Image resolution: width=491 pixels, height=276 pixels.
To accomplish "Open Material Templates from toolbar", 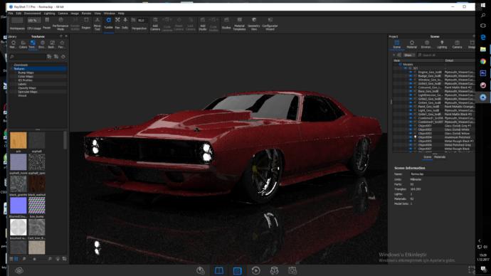I will [239, 23].
